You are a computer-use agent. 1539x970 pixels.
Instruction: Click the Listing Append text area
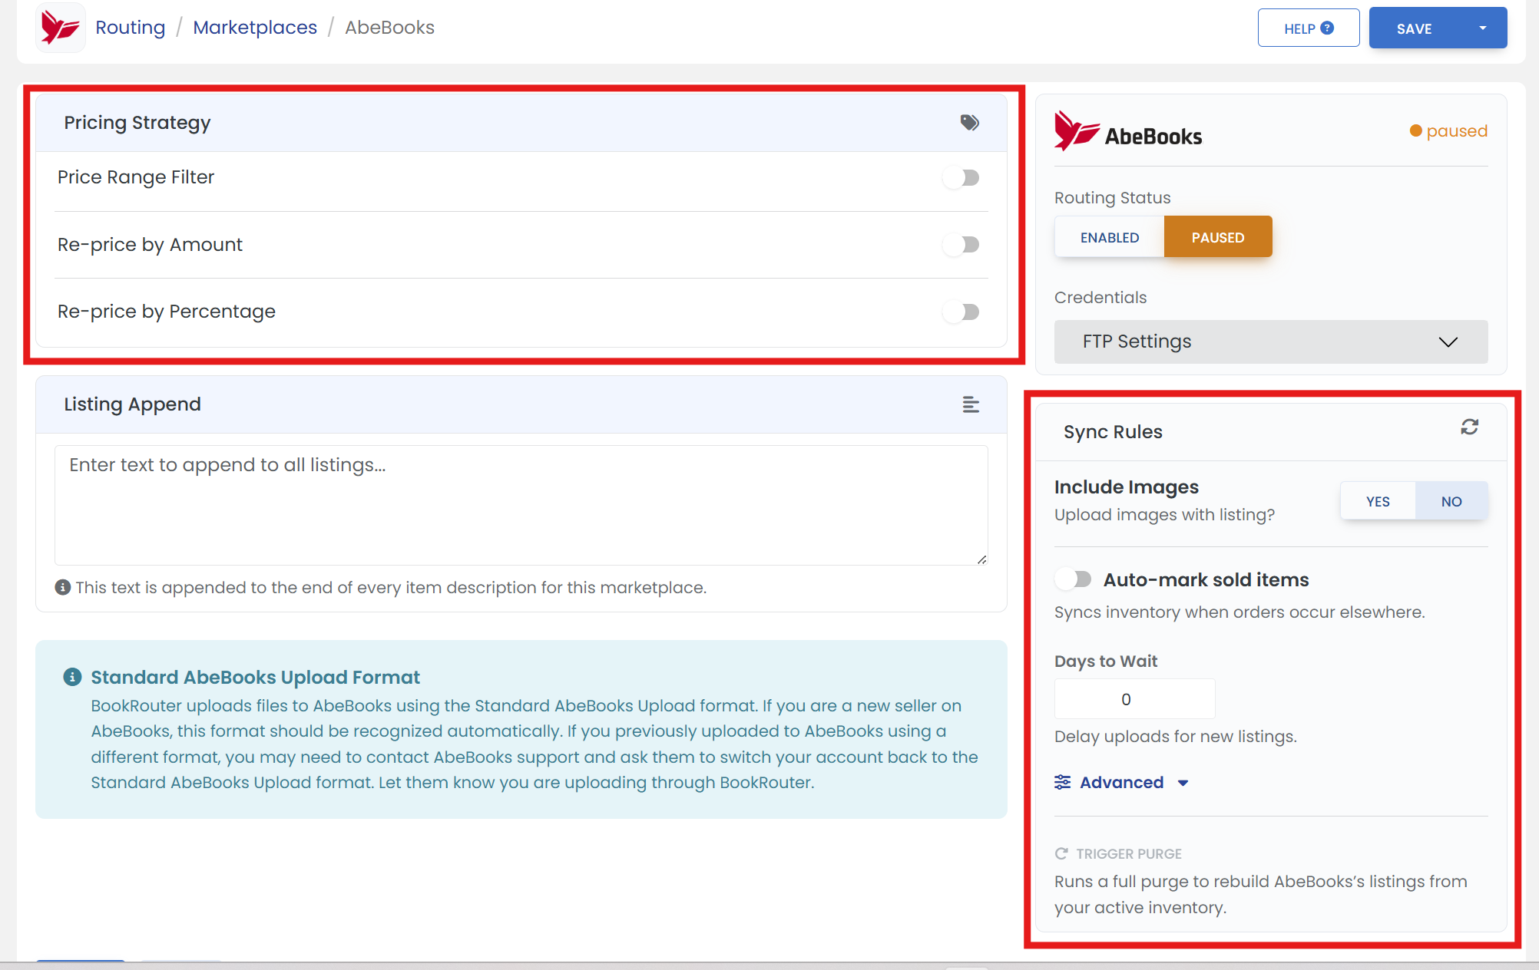click(521, 505)
